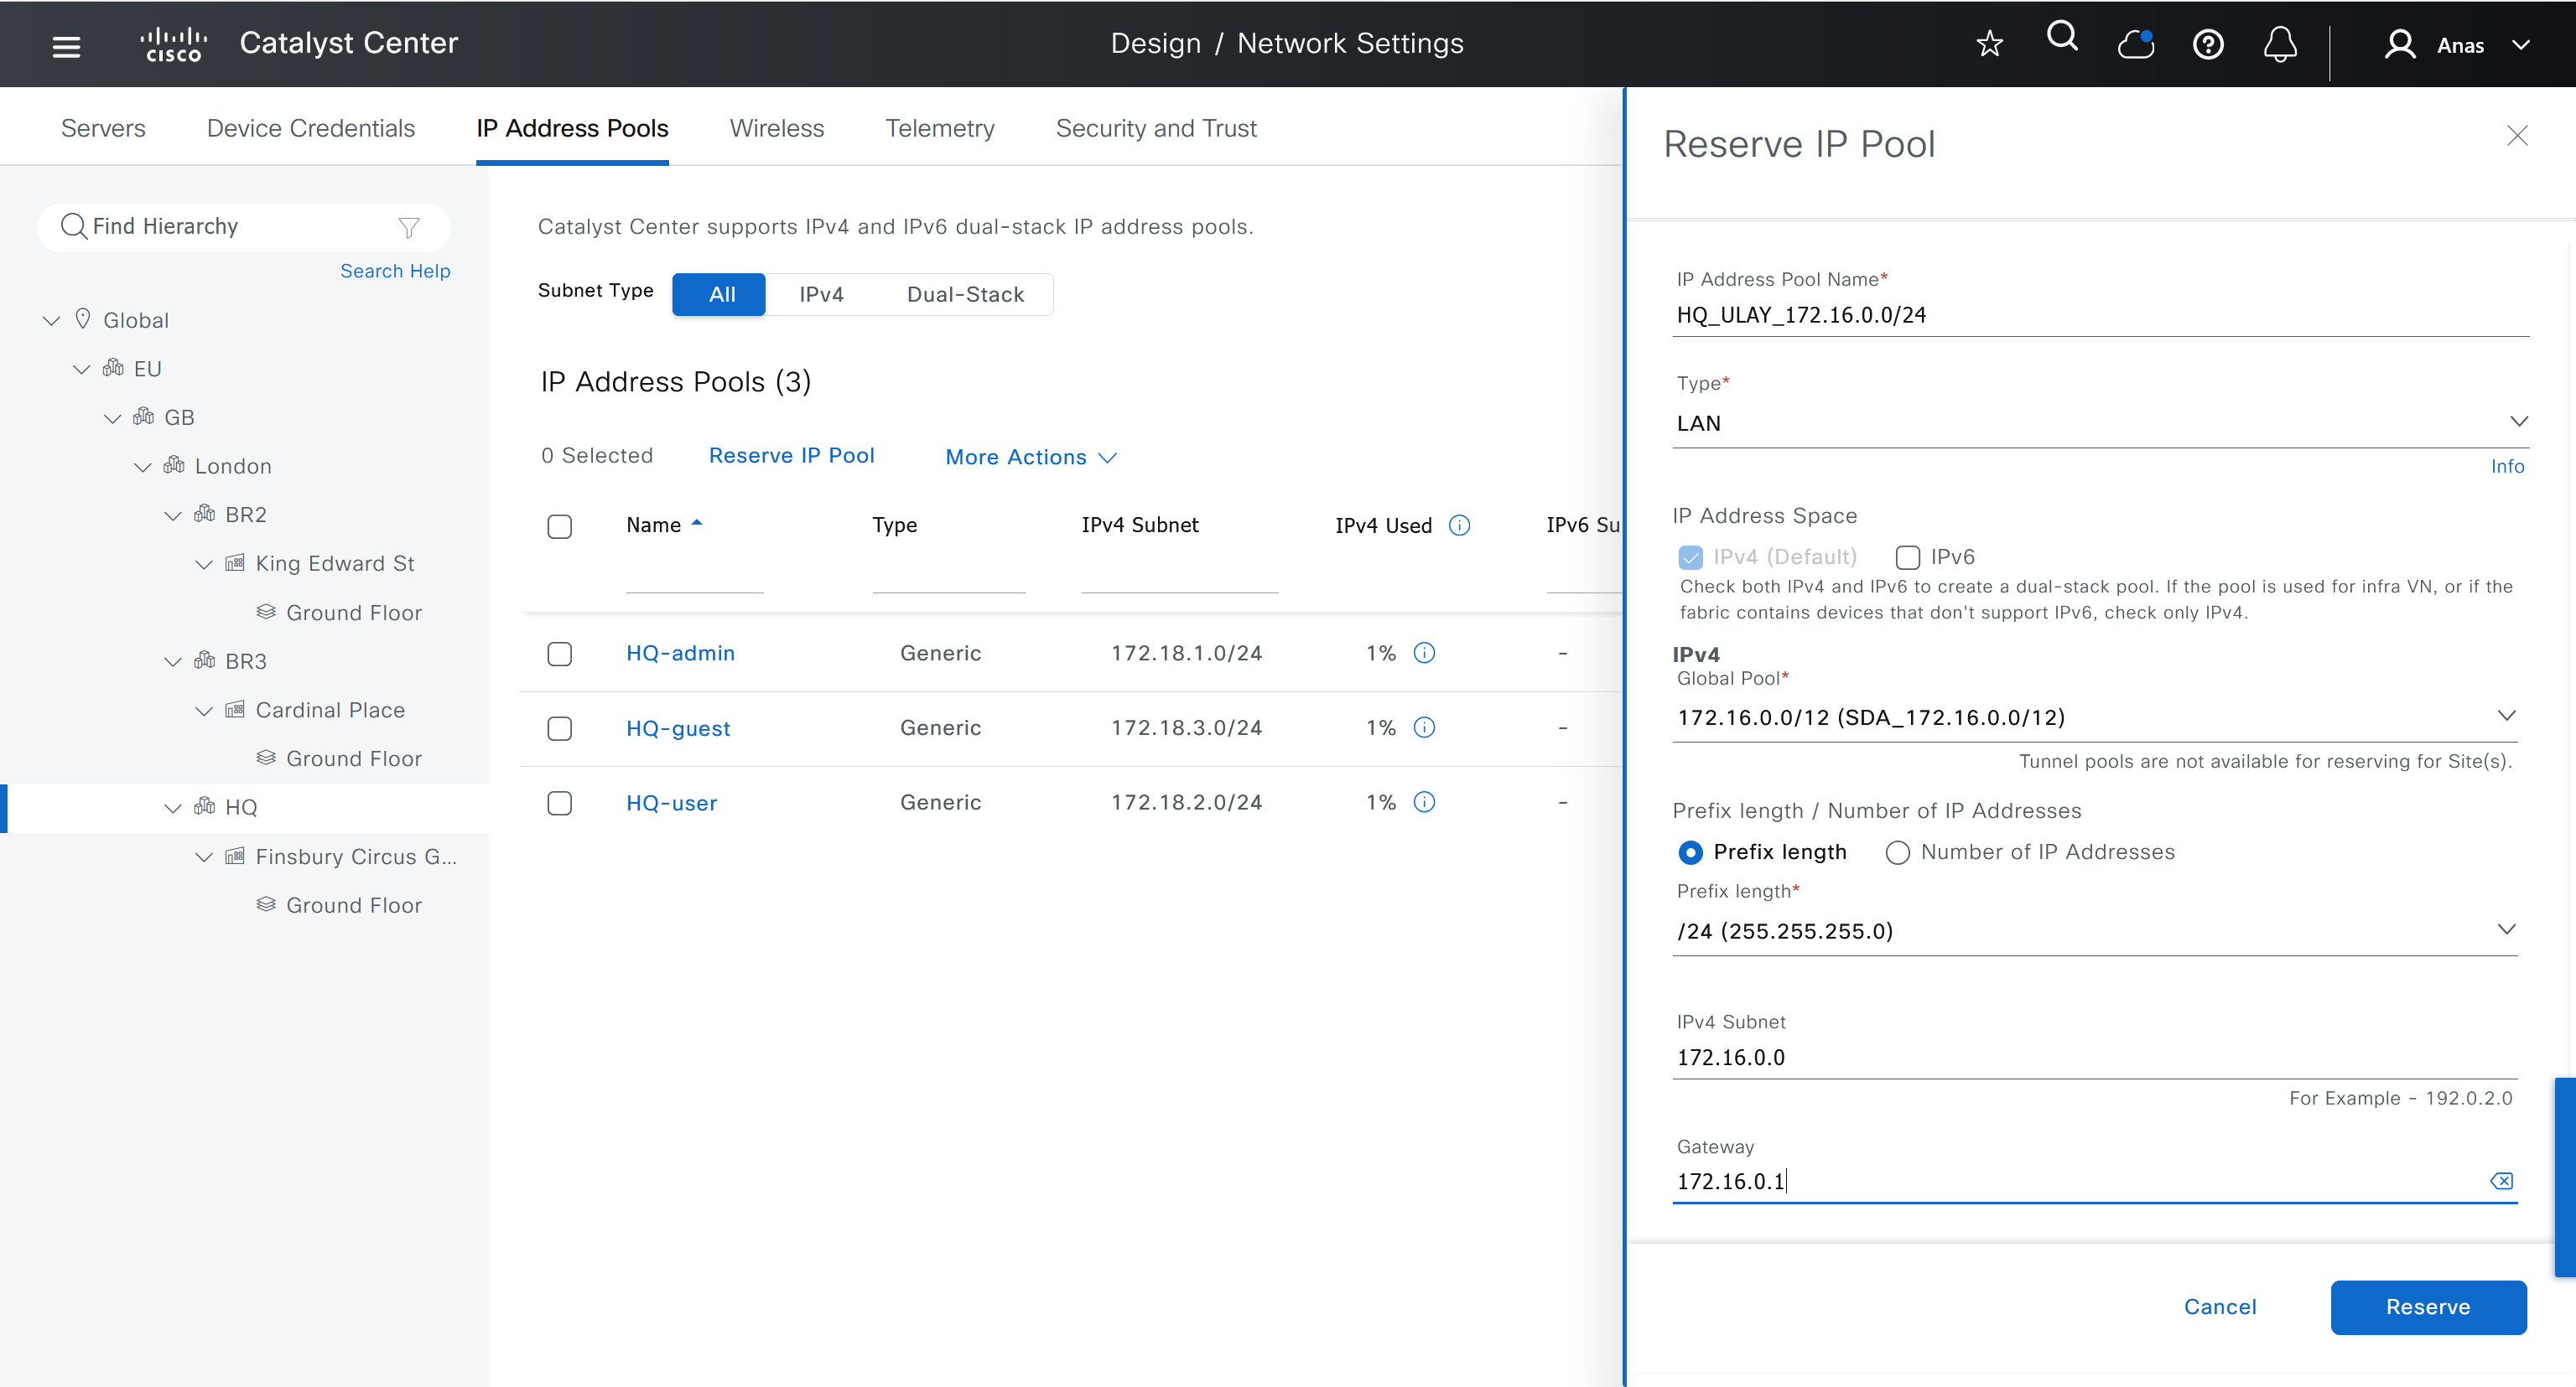
Task: Check the IPv6 address space checkbox
Action: coord(1907,557)
